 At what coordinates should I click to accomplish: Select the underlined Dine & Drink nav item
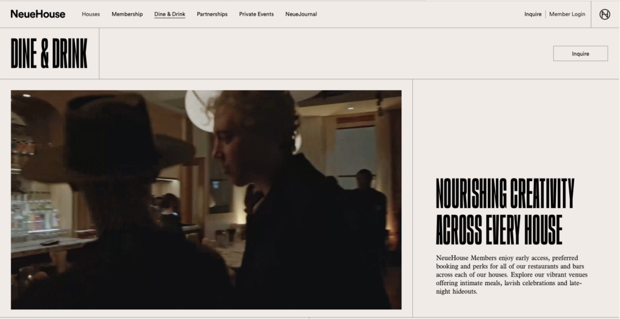tap(170, 14)
